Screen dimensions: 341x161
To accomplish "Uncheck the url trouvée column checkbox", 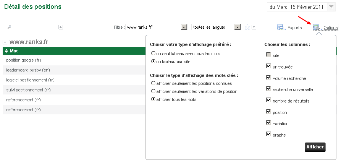I will 268,66.
